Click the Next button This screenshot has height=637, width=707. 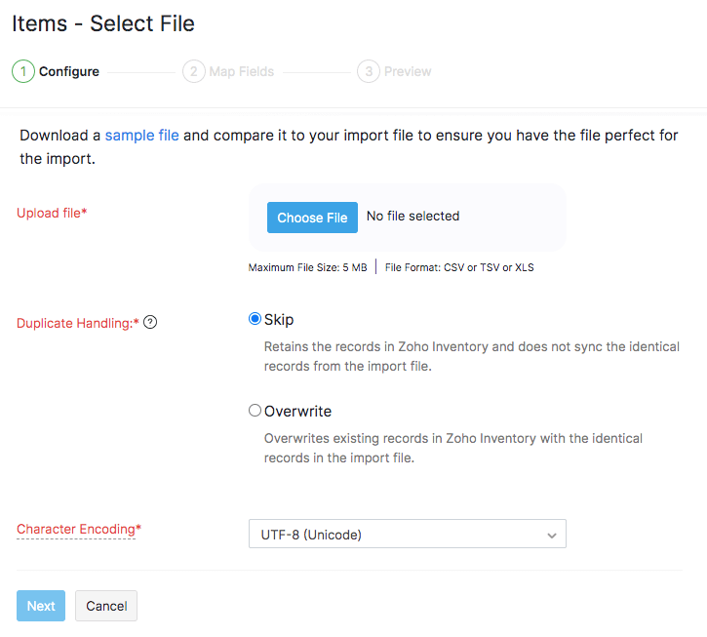pos(41,606)
